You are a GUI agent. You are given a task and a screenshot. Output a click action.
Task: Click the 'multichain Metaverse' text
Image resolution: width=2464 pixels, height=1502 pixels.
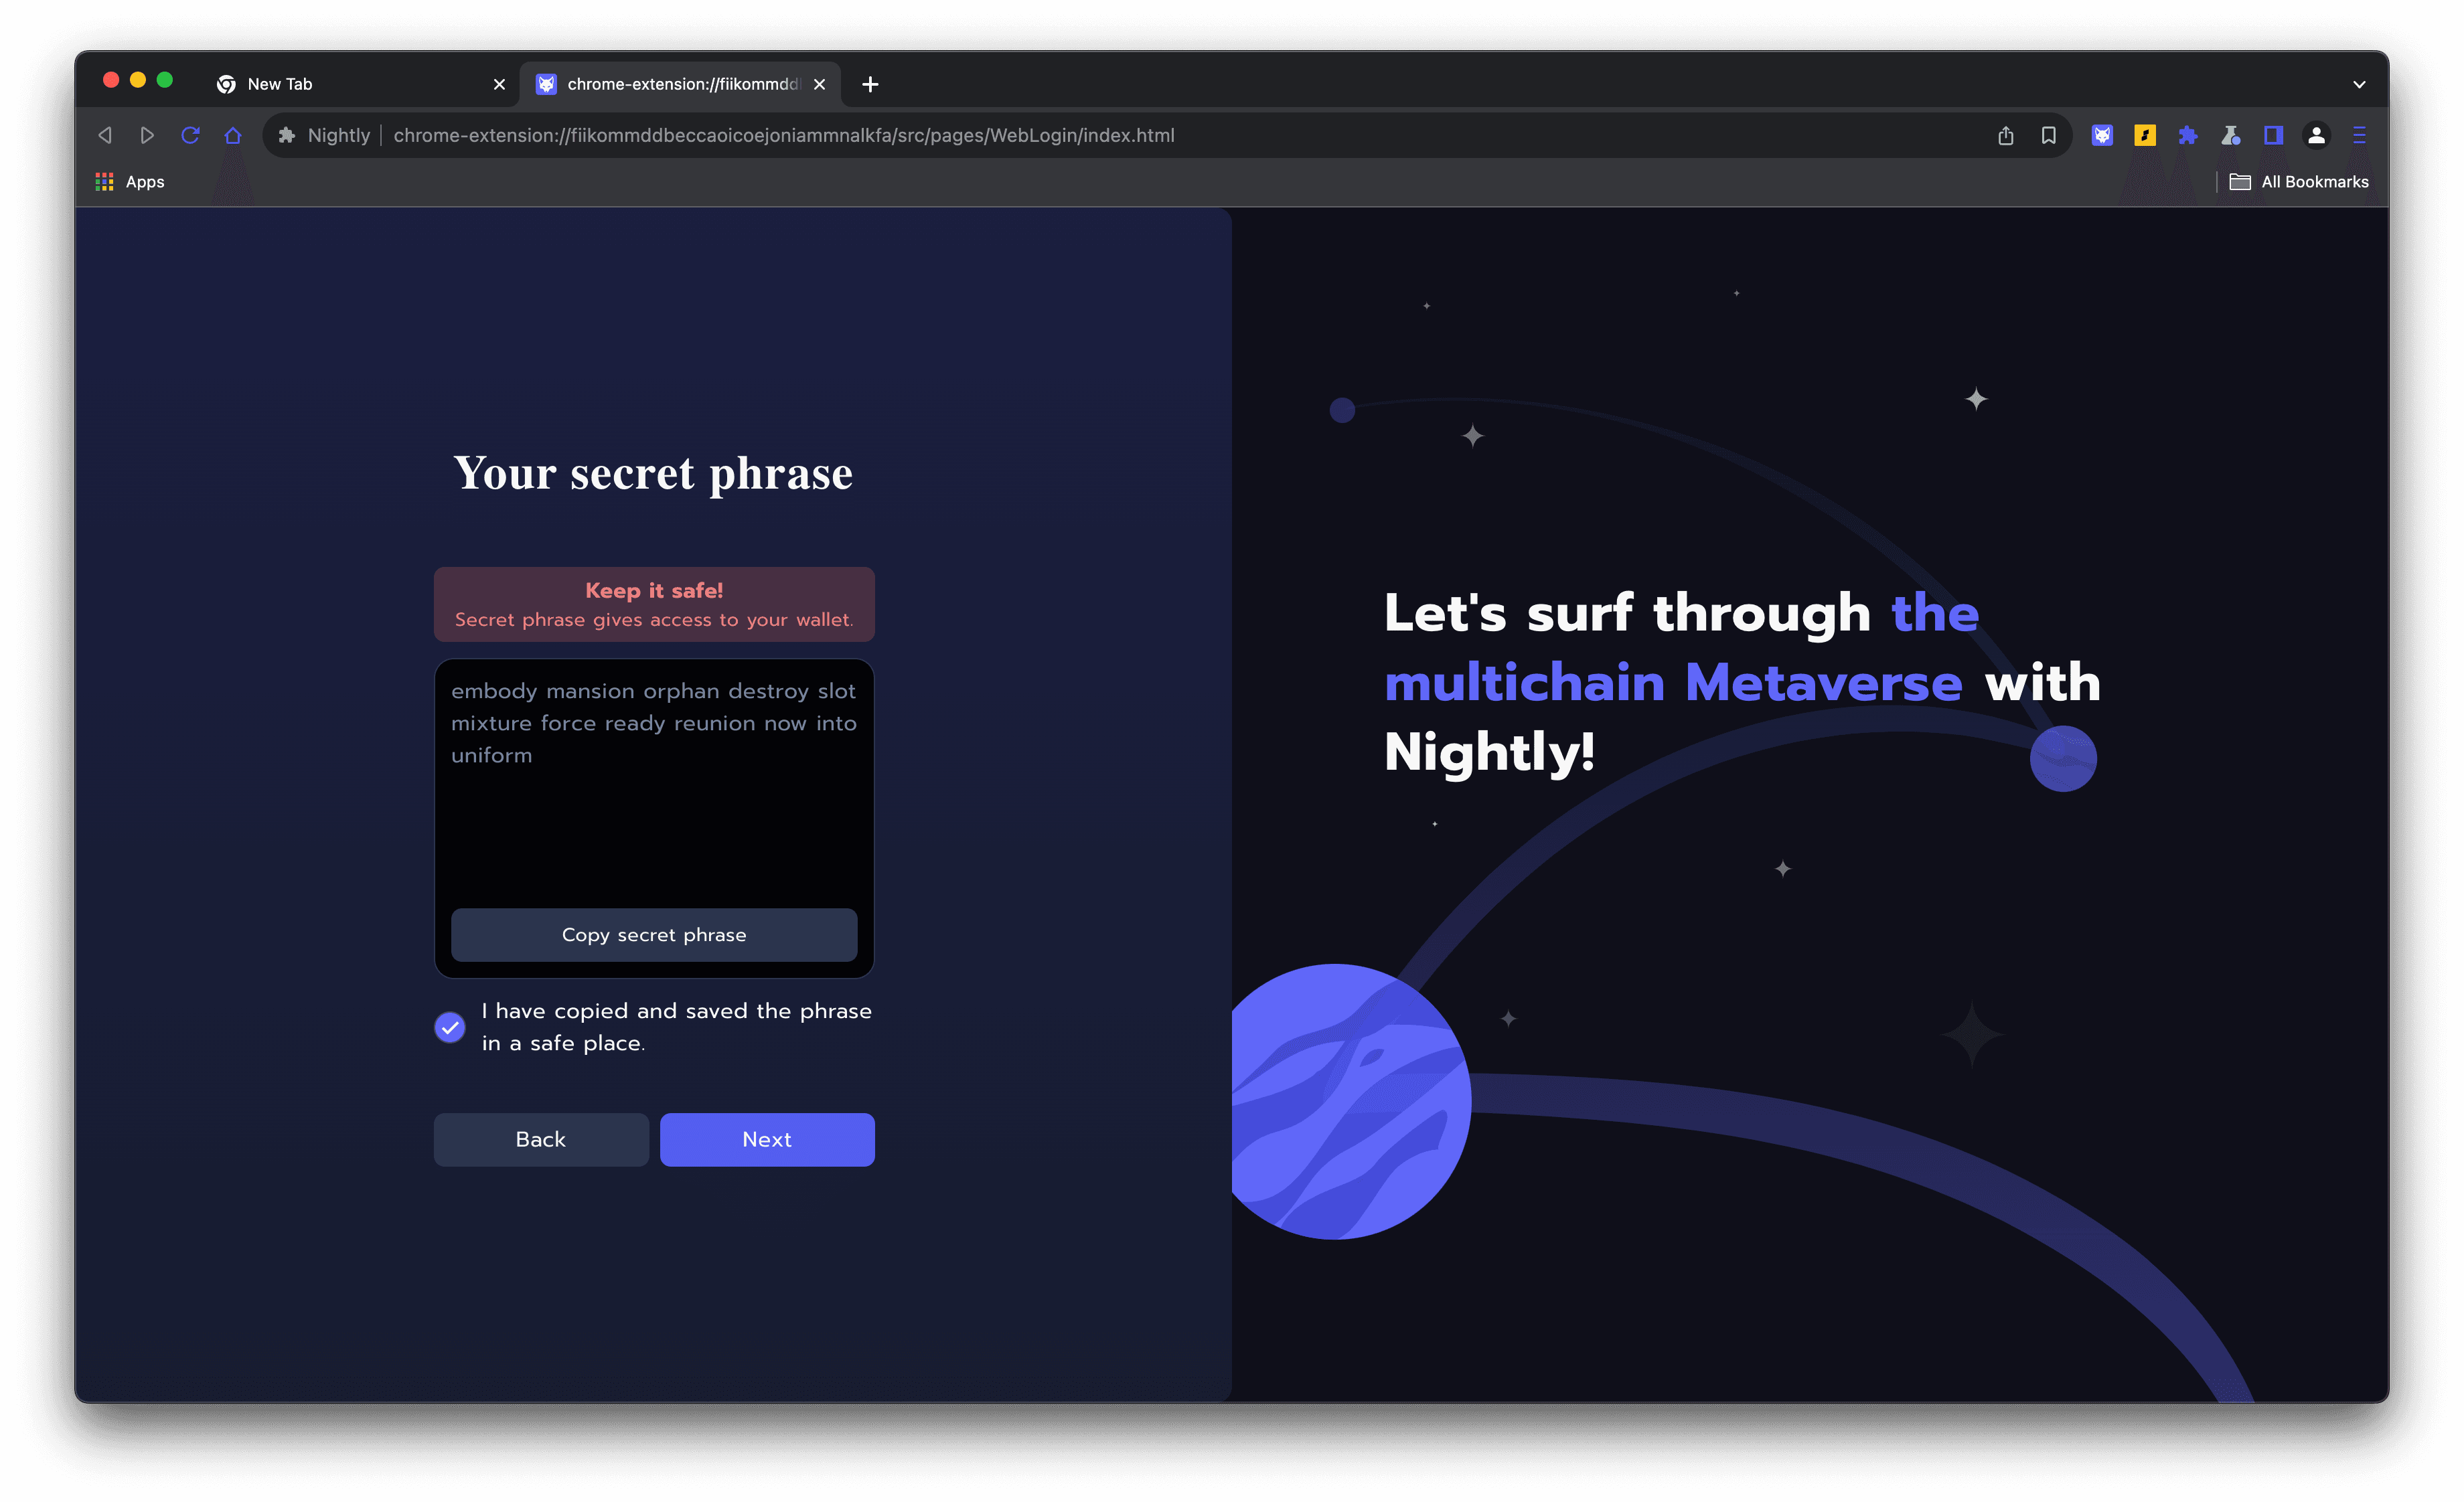pos(1673,683)
